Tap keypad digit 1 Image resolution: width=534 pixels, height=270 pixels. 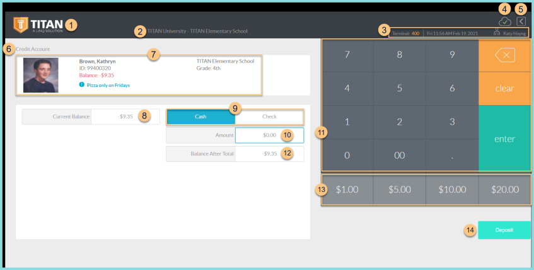347,121
